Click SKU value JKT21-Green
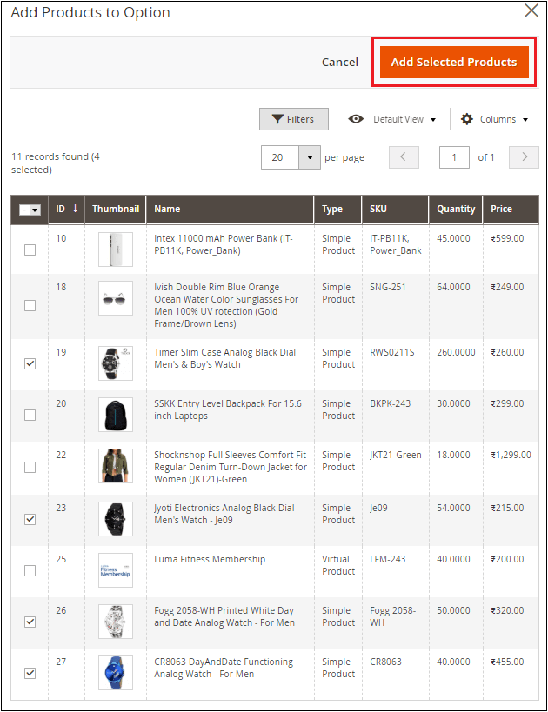Image resolution: width=548 pixels, height=712 pixels. pos(395,455)
